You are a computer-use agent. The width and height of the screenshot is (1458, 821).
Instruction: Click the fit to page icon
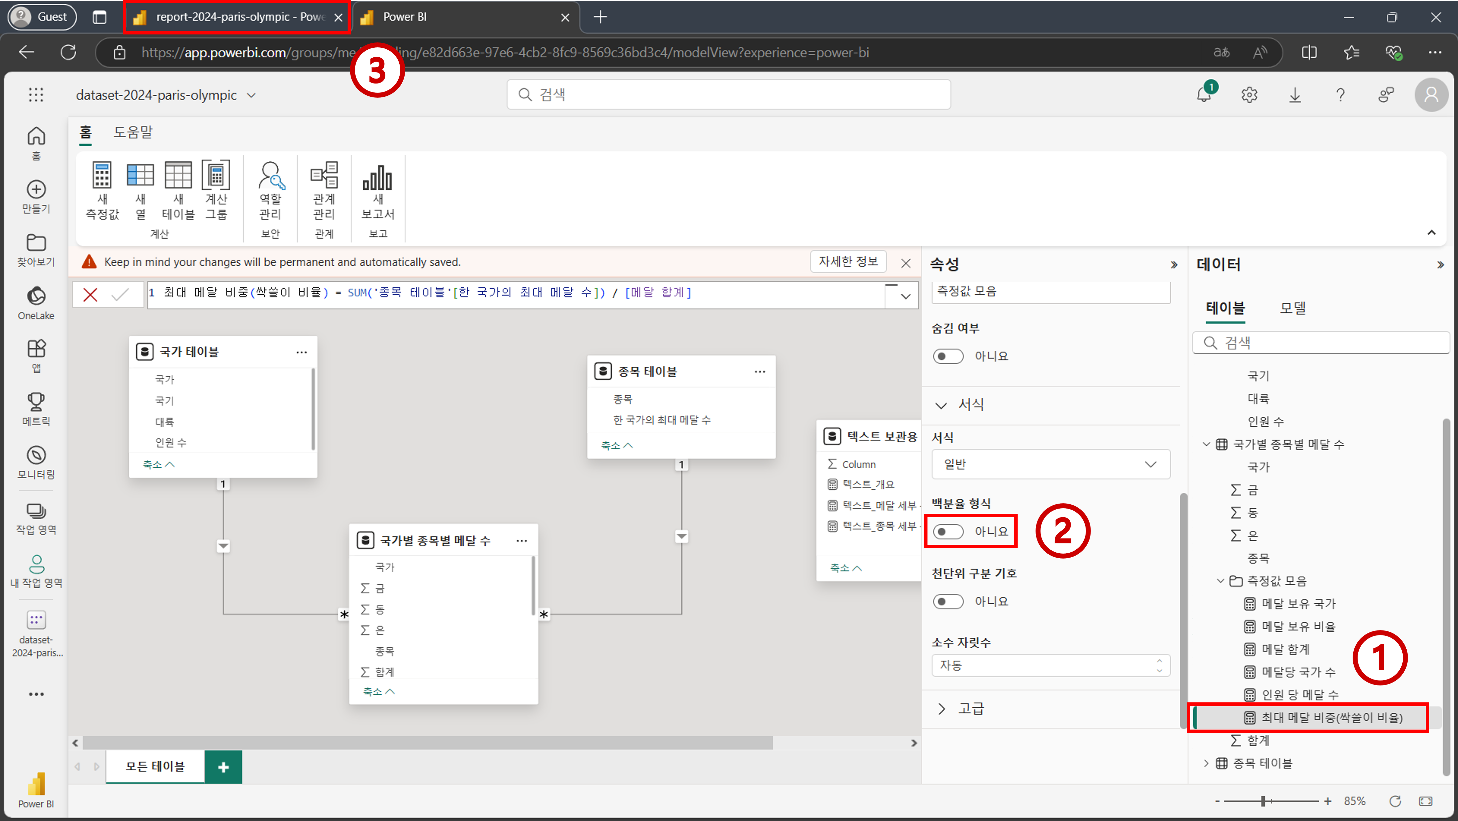pos(1425,801)
